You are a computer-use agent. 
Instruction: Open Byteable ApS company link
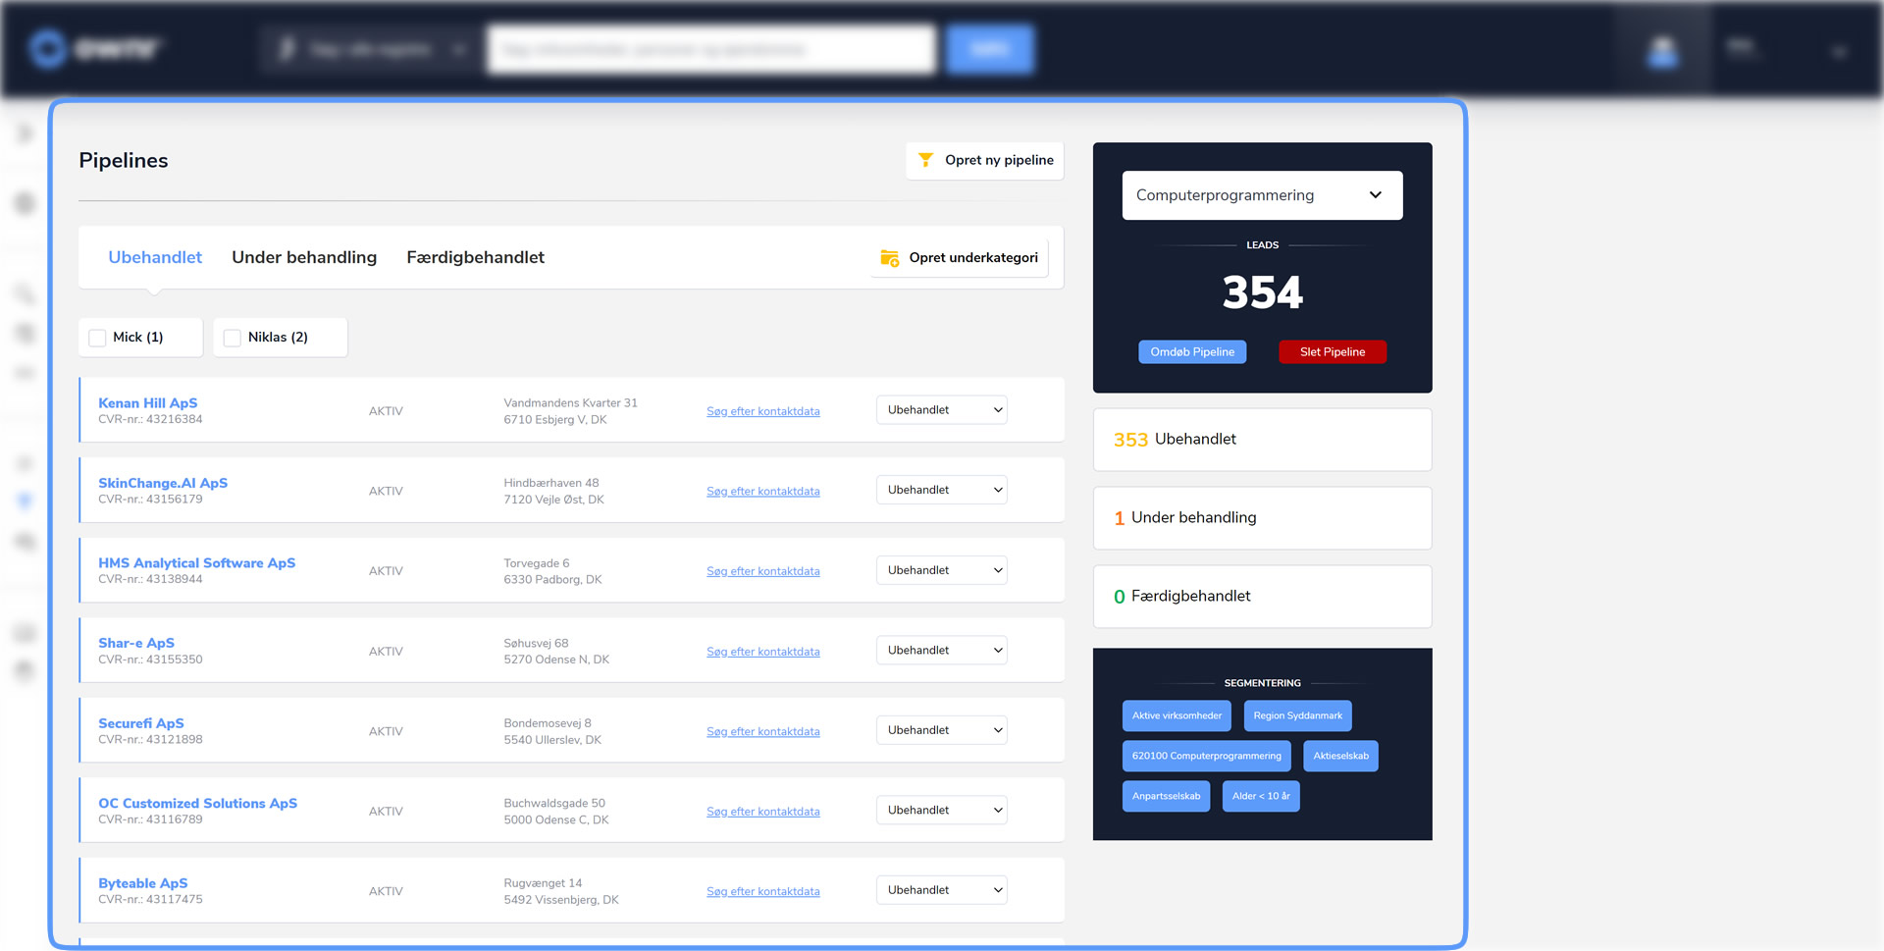coord(143,883)
